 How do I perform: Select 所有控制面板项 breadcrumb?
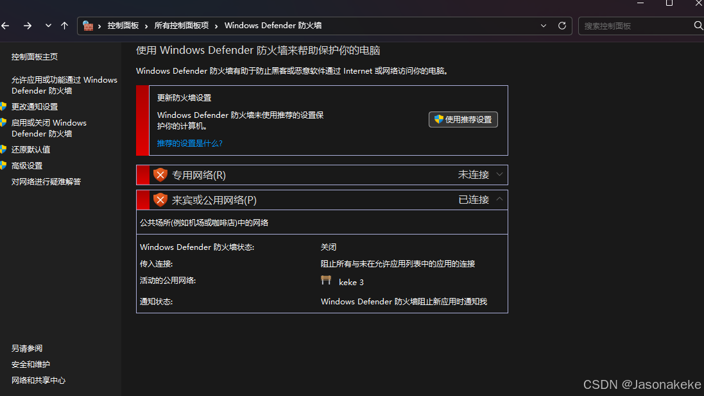tap(182, 26)
